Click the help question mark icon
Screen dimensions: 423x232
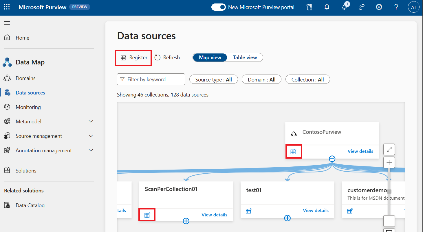click(x=396, y=7)
